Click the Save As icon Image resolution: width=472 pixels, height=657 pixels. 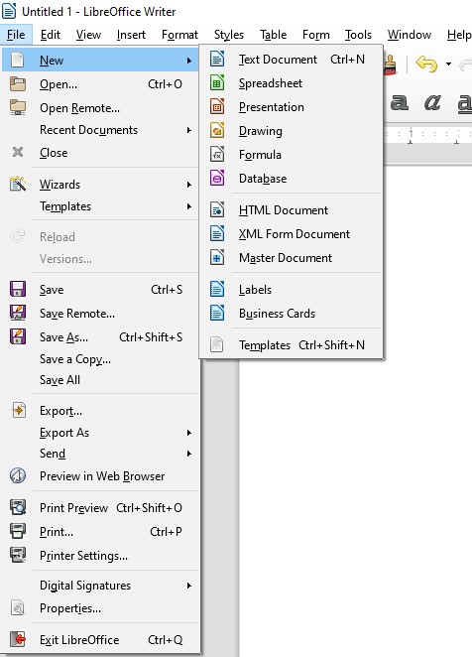[18, 337]
